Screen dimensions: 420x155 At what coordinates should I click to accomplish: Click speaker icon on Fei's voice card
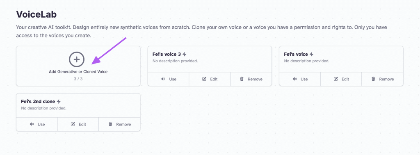[294, 79]
